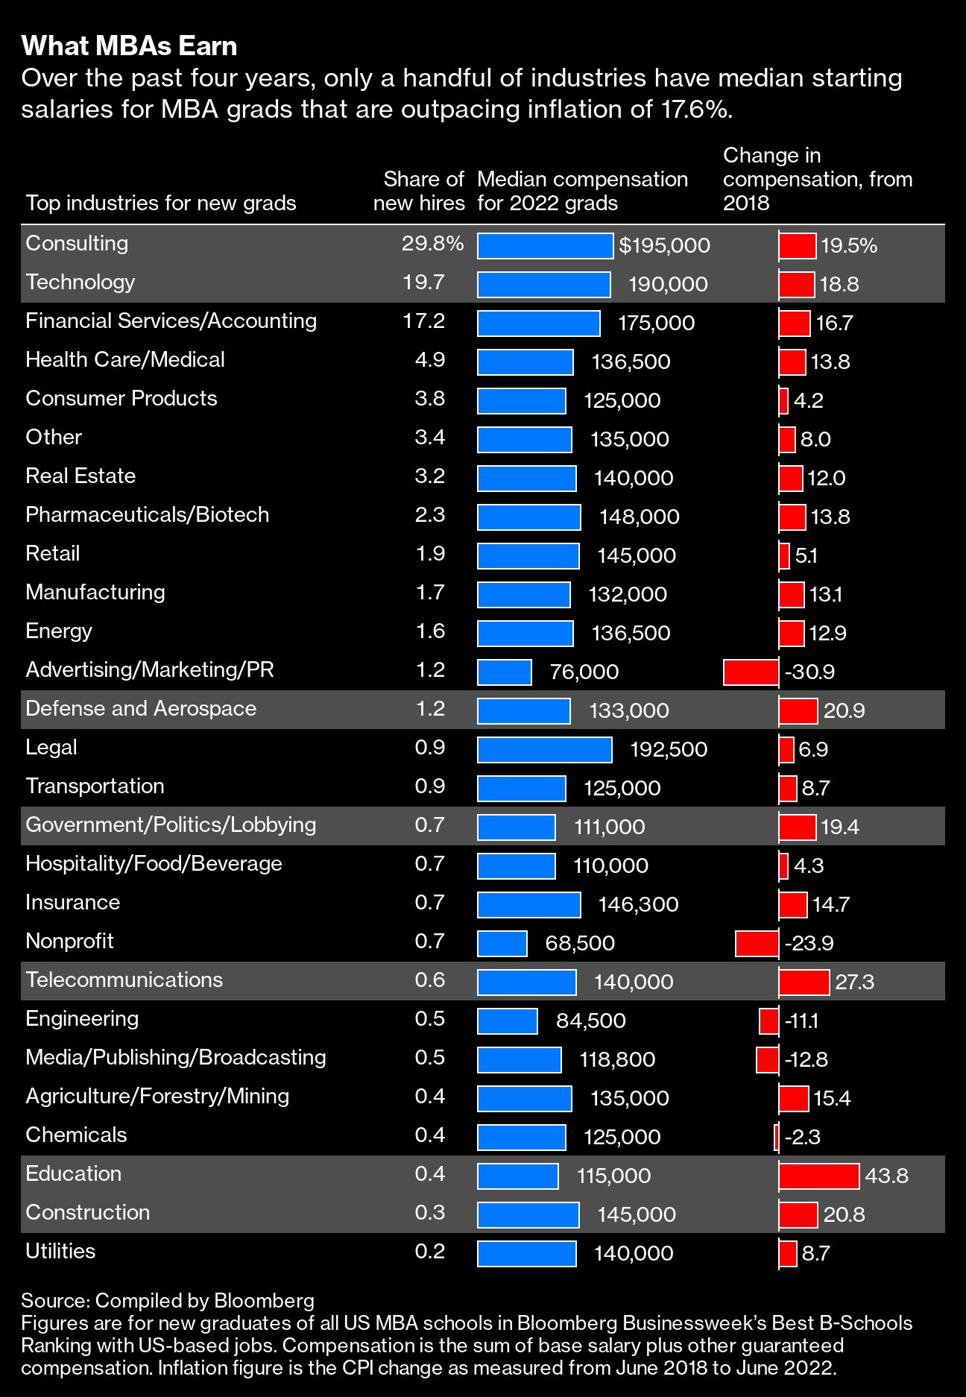Click the blue Consulting median compensation bar
The height and width of the screenshot is (1397, 966).
pos(545,245)
